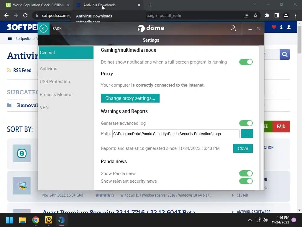The image size is (302, 227).
Task: Open the Antivirus settings section
Action: [48, 69]
